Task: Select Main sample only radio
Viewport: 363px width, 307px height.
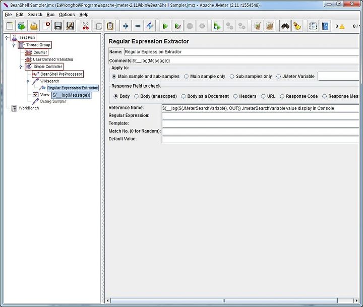Action: (x=186, y=76)
